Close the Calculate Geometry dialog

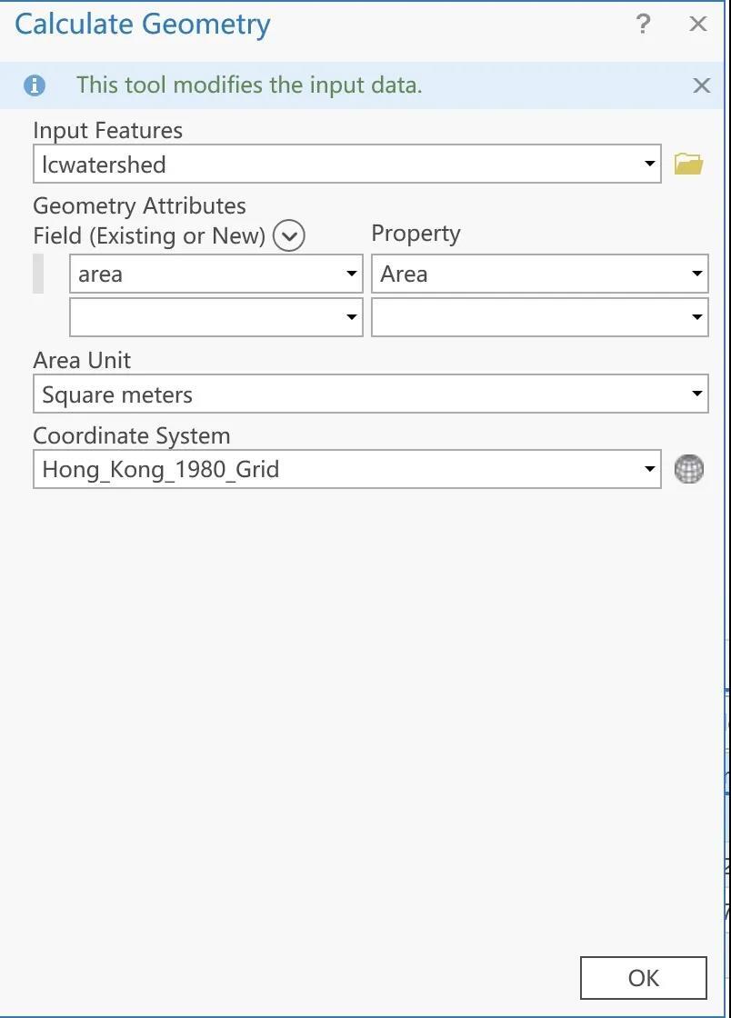coord(698,24)
